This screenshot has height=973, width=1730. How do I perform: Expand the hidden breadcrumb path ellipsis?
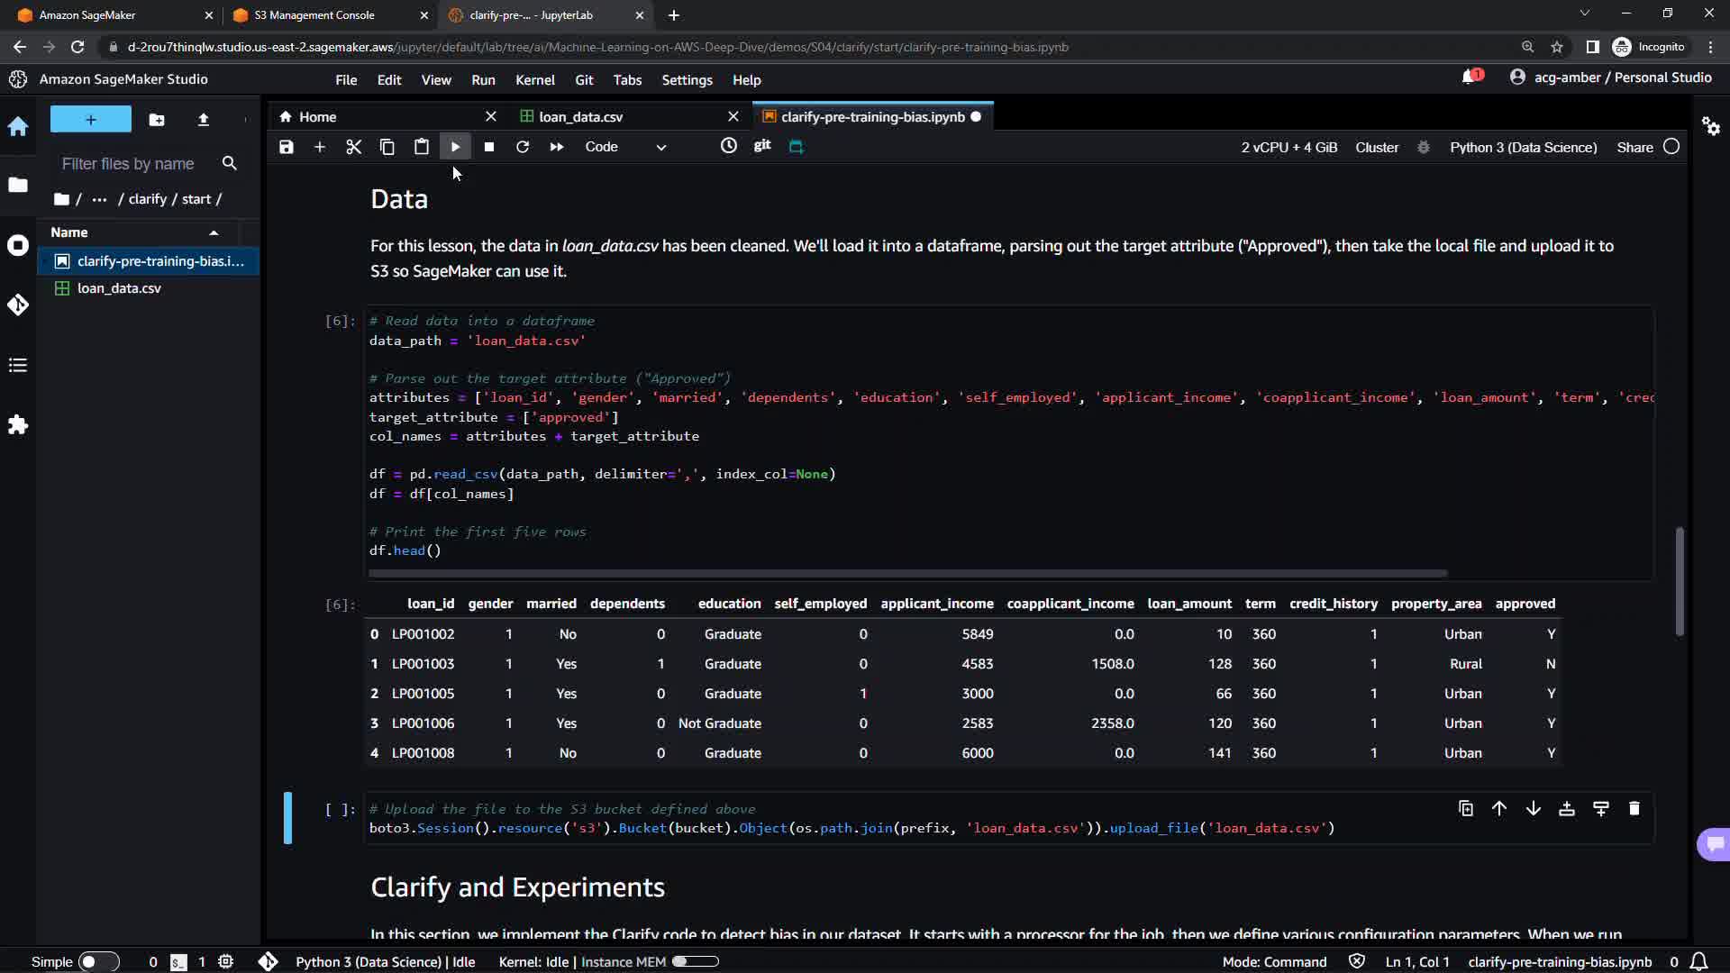99,199
